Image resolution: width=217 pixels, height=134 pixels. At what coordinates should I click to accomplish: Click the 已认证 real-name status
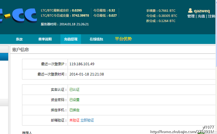click(74, 90)
